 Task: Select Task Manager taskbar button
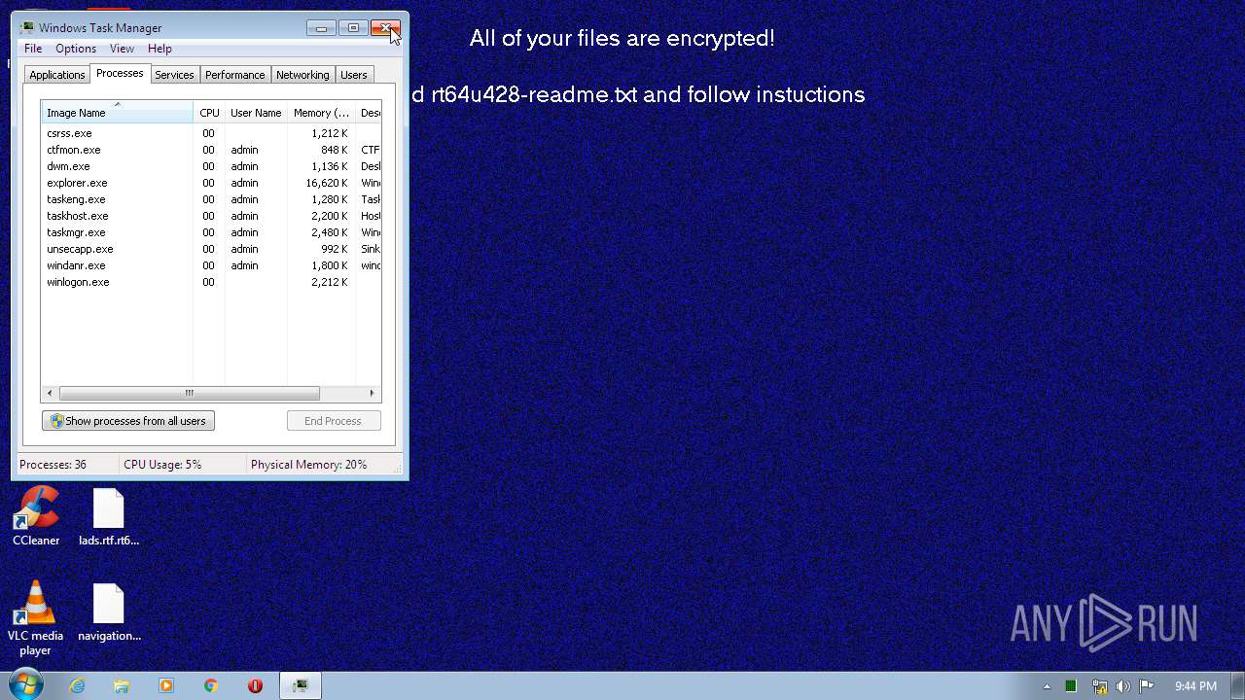pos(301,685)
